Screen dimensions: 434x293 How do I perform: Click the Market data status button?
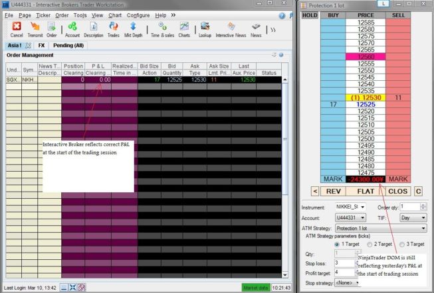tap(256, 288)
